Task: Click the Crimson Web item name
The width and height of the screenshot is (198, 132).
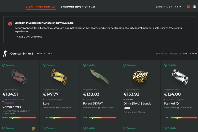Action: (12, 107)
